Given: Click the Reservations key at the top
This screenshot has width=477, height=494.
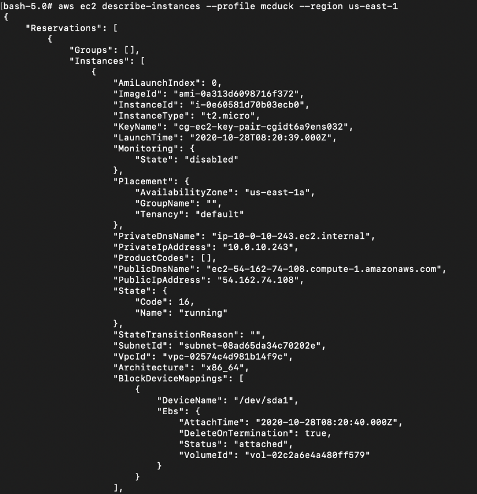Looking at the screenshot, I should tap(63, 28).
